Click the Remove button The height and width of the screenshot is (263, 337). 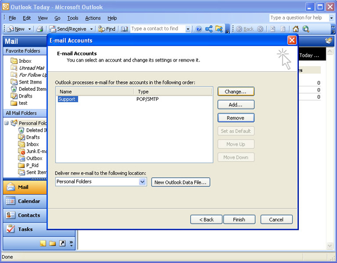tap(236, 118)
